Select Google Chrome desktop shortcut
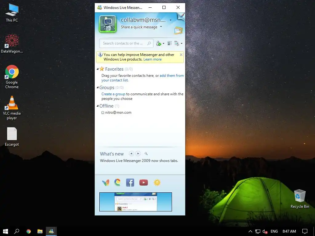 [x=12, y=77]
